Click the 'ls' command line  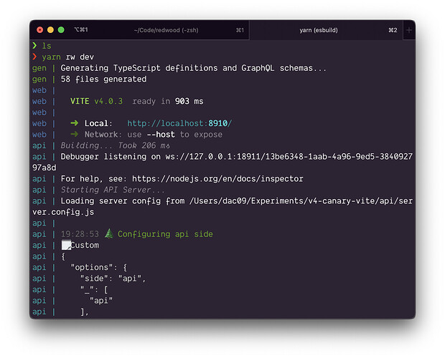[x=47, y=46]
